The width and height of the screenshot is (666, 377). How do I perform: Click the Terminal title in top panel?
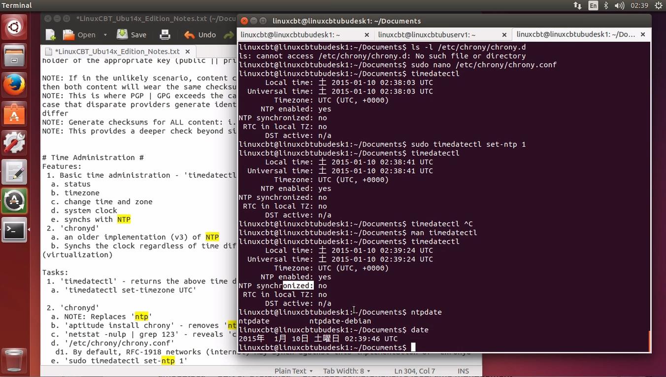click(x=16, y=5)
